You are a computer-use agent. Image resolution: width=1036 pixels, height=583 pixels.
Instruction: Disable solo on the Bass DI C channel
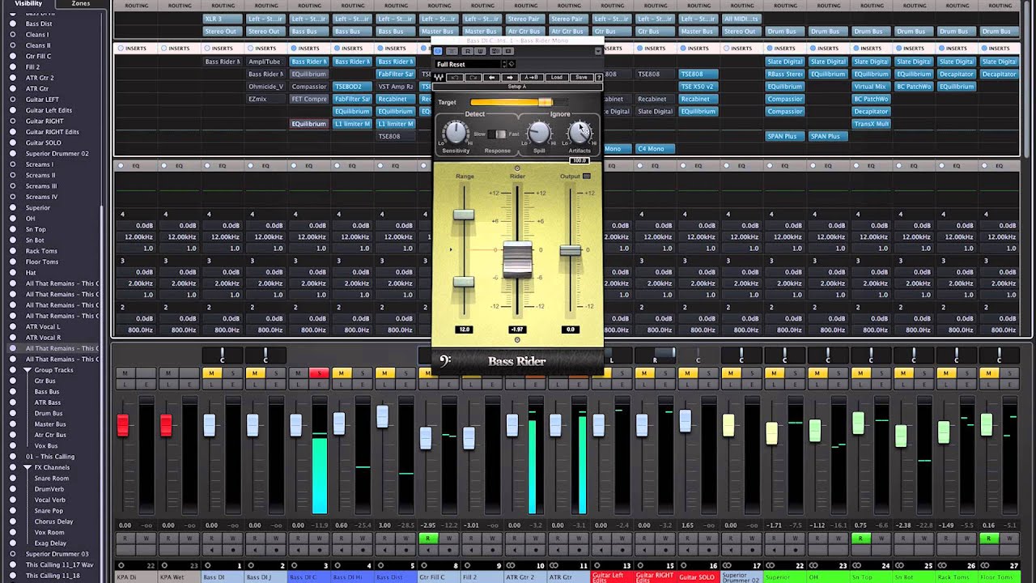[319, 373]
